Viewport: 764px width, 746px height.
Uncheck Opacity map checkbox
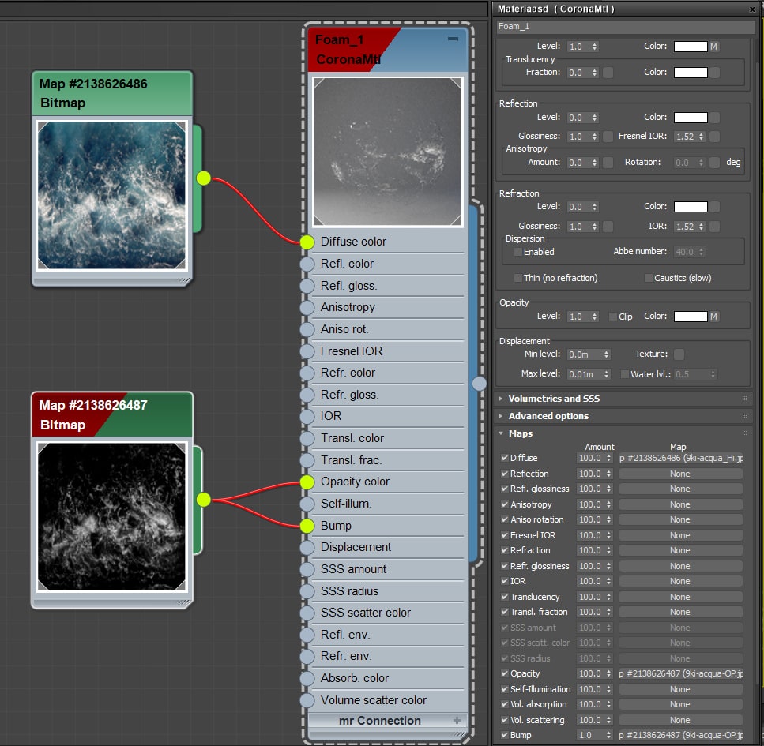click(504, 673)
